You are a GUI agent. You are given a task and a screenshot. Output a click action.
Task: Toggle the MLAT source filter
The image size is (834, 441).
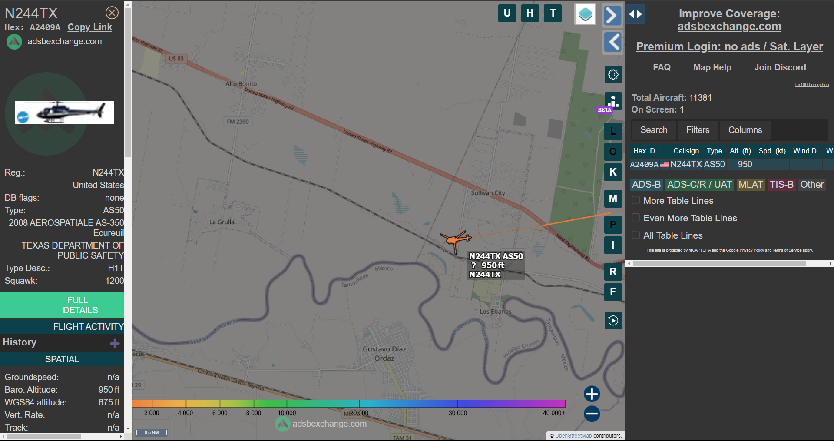pyautogui.click(x=751, y=185)
